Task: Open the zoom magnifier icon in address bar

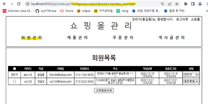Action: (162, 4)
